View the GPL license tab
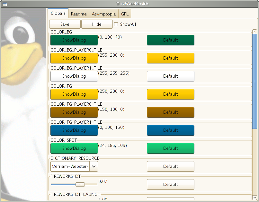This screenshot has width=259, height=202. (124, 14)
